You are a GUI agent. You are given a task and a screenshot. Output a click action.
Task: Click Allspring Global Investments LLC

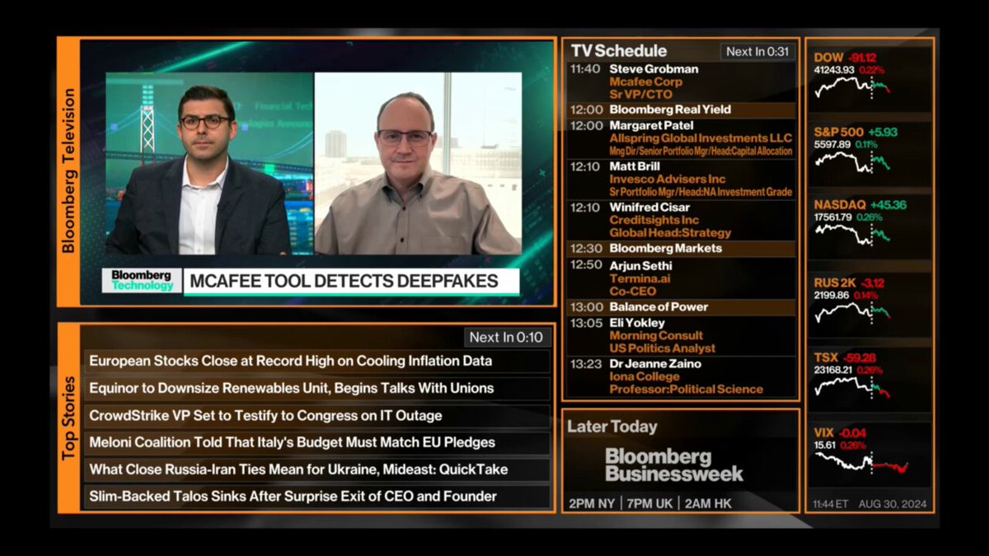[x=701, y=138]
